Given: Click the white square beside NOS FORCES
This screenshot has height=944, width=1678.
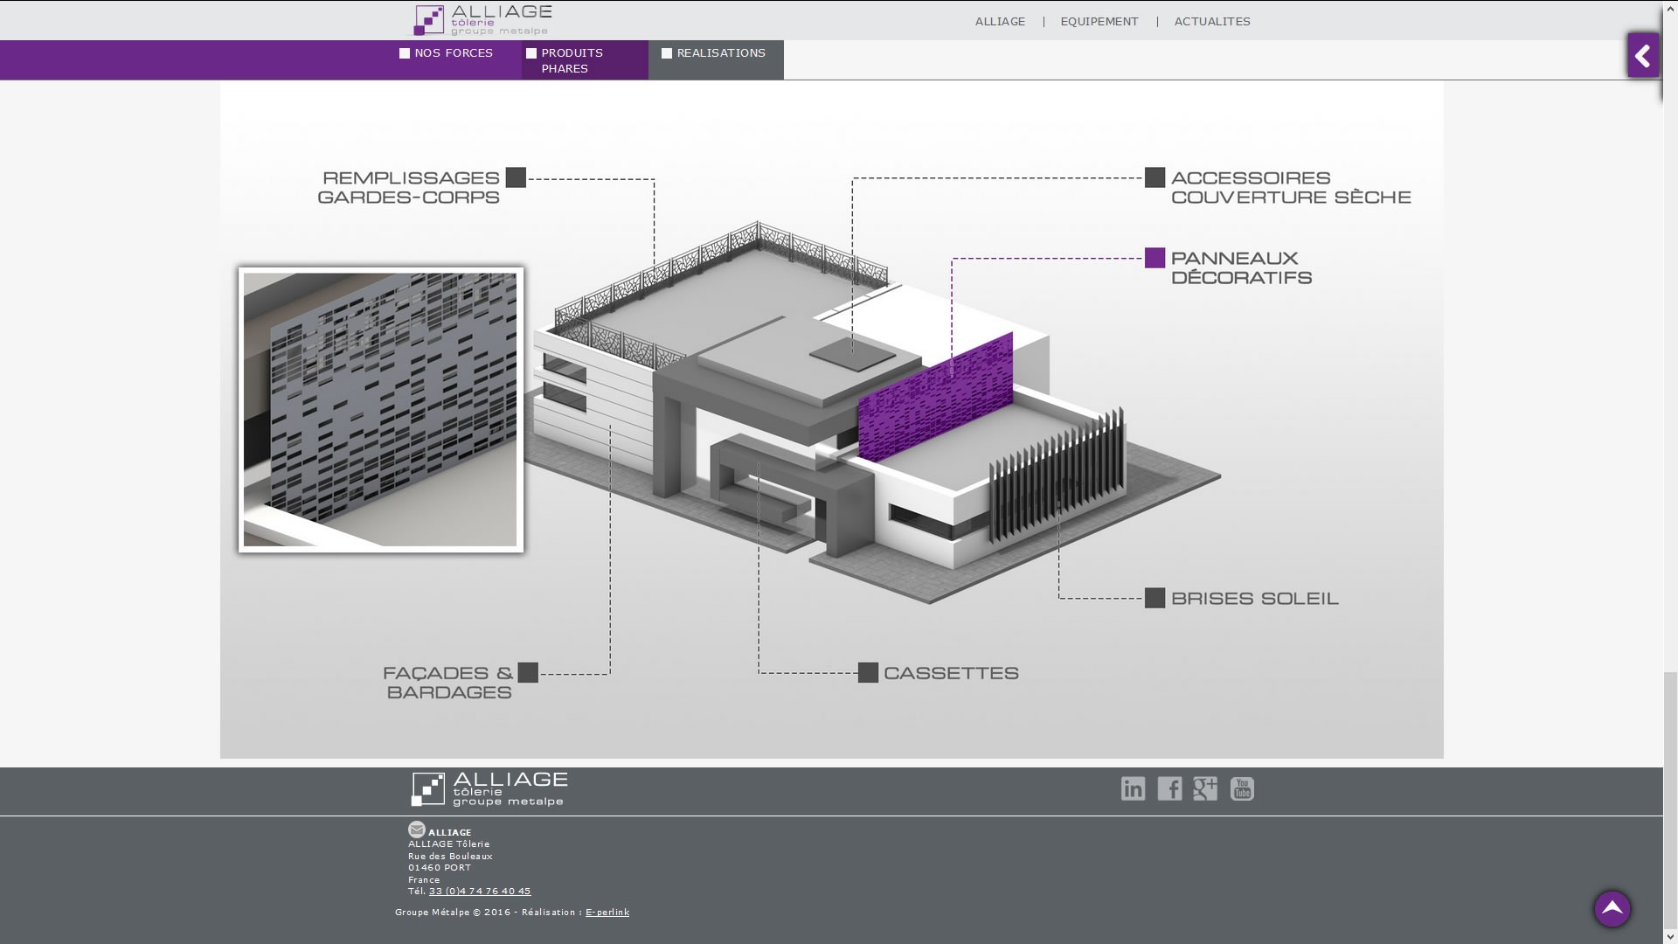Looking at the screenshot, I should coord(405,53).
